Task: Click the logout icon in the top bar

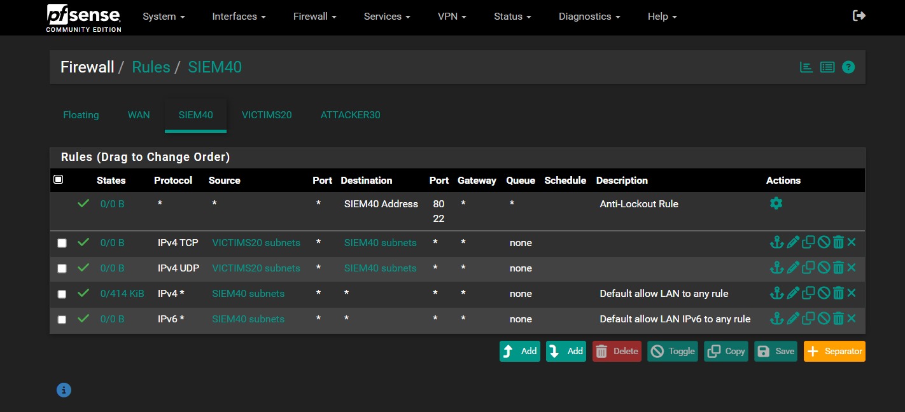Action: (859, 16)
